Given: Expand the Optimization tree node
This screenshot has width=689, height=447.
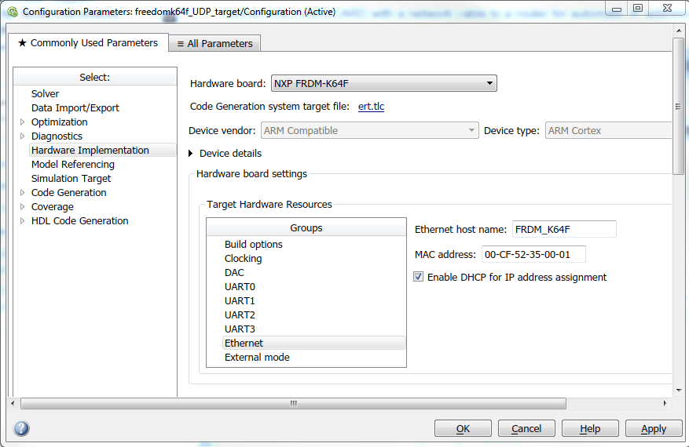Looking at the screenshot, I should [23, 122].
